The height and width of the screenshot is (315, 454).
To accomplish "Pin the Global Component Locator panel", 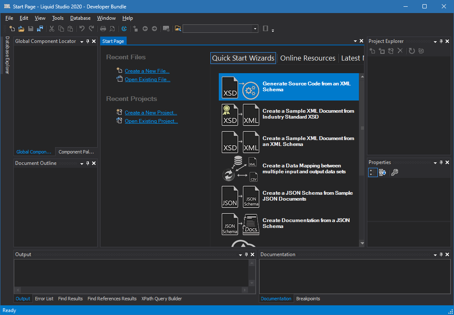I will 88,41.
